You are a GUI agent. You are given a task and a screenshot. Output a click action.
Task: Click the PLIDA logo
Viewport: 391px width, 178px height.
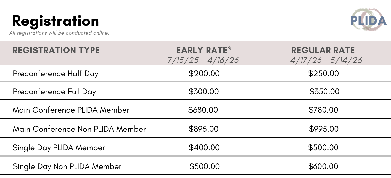point(369,20)
